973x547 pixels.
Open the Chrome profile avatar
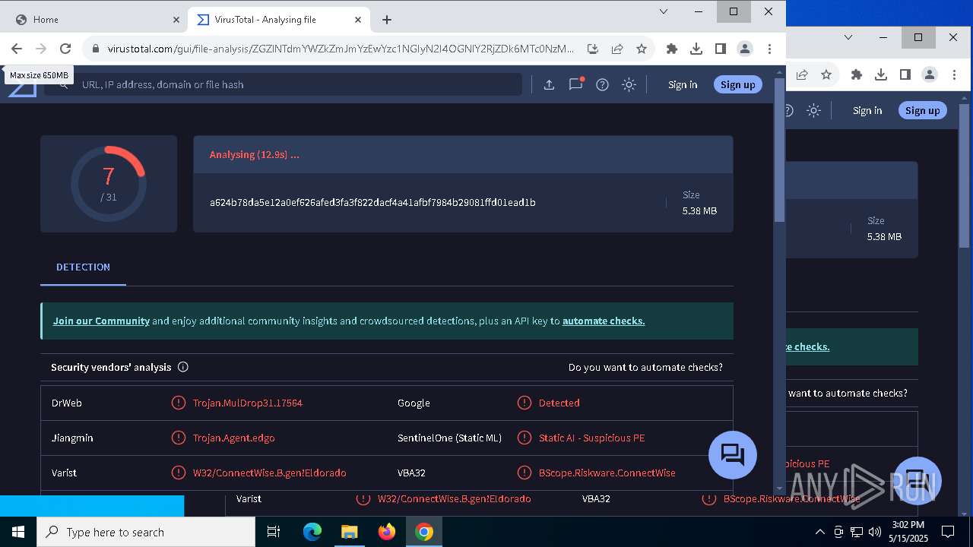pyautogui.click(x=745, y=49)
